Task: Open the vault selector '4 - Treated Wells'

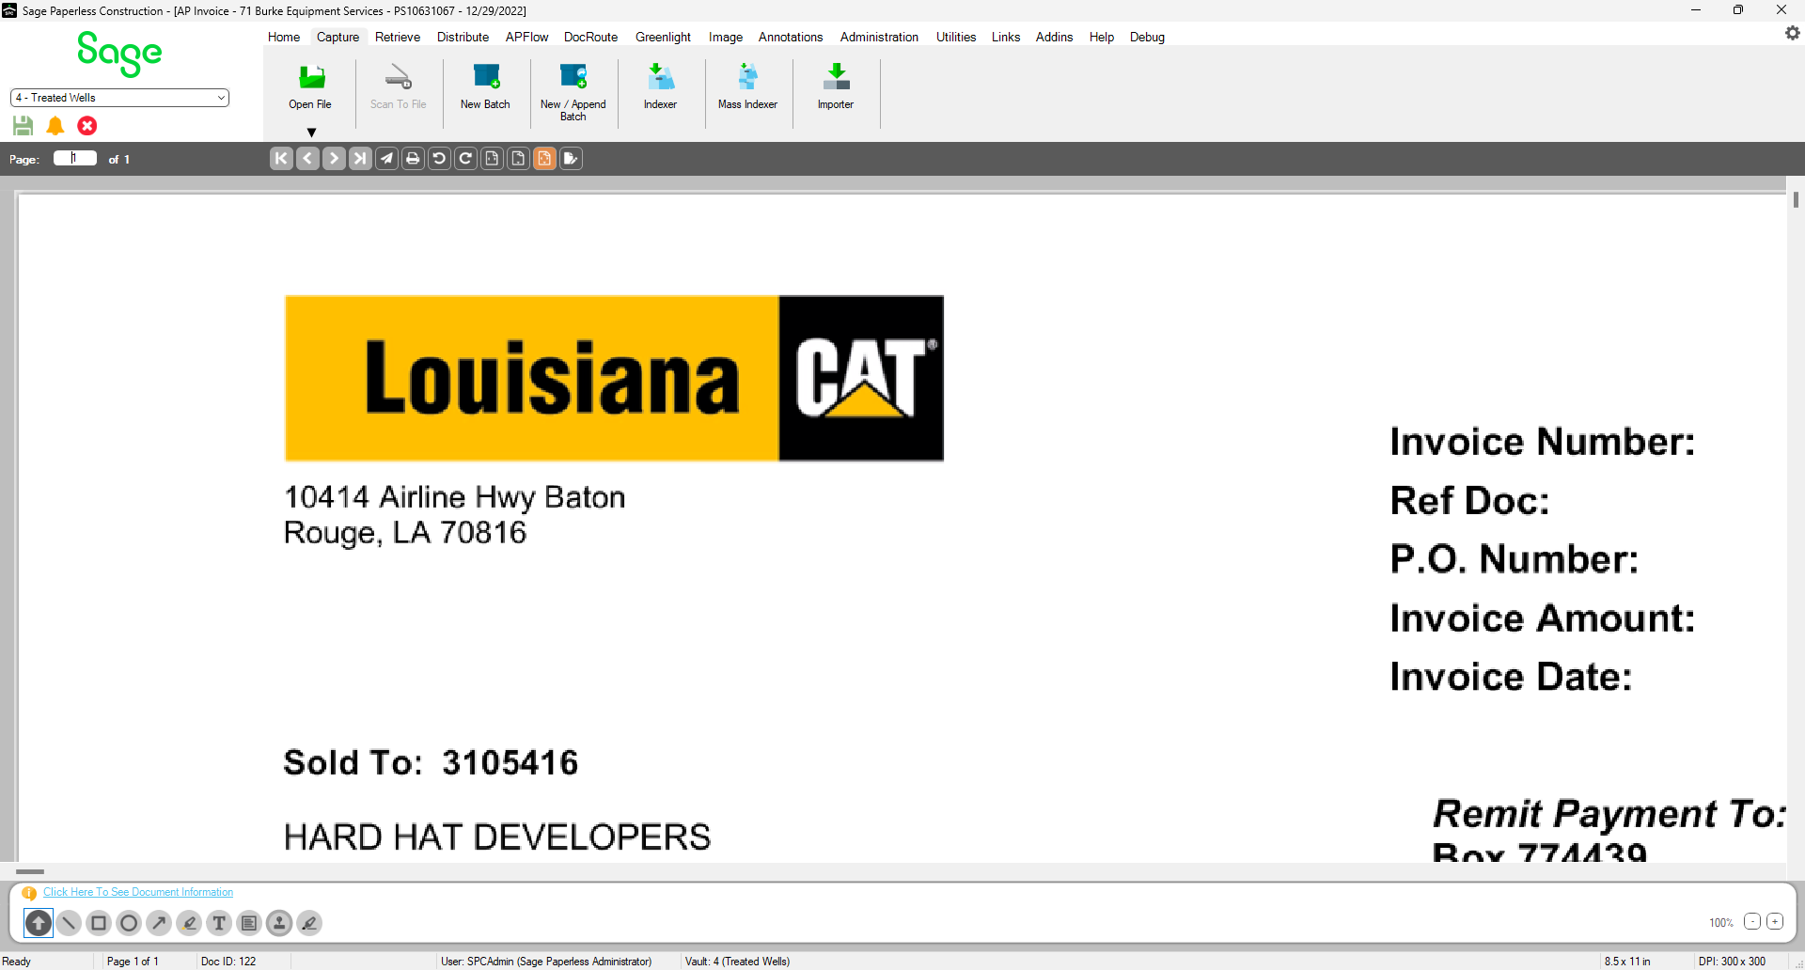Action: coord(119,98)
